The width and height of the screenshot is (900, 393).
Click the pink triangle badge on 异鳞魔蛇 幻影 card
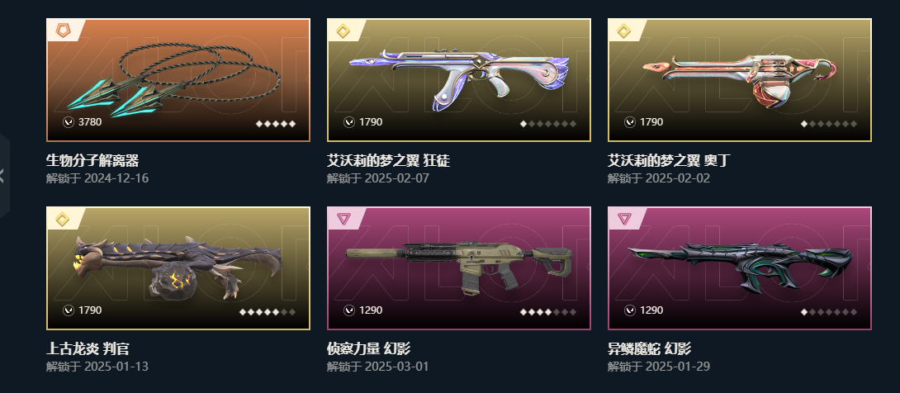point(624,219)
